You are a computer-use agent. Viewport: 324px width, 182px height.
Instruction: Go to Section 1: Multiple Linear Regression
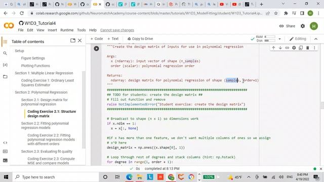click(x=44, y=73)
